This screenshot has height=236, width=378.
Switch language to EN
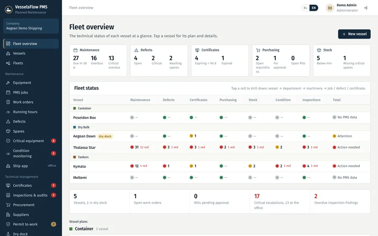314,8
